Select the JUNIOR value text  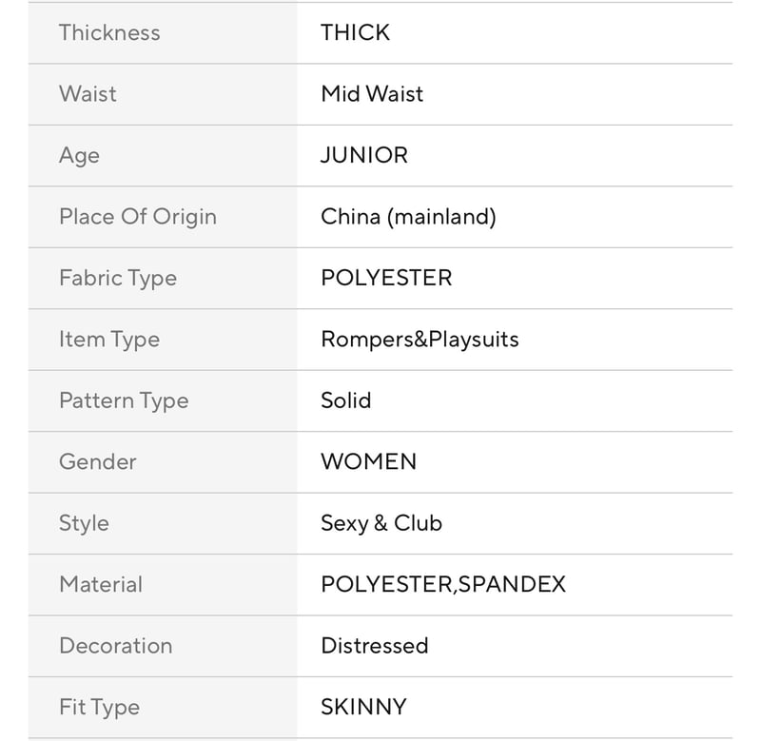tap(364, 155)
